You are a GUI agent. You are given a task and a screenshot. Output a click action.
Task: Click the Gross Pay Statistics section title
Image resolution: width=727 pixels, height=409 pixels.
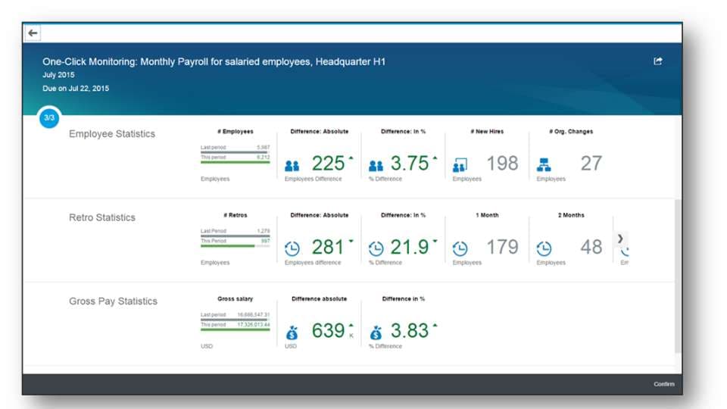[113, 301]
